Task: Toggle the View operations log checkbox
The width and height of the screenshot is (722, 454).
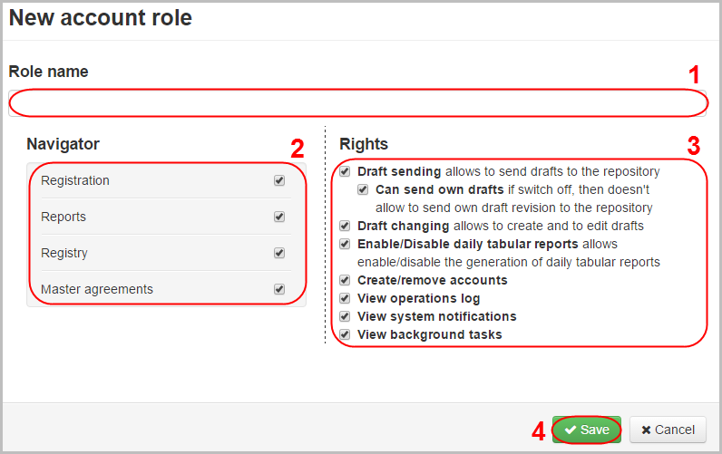Action: coord(345,298)
